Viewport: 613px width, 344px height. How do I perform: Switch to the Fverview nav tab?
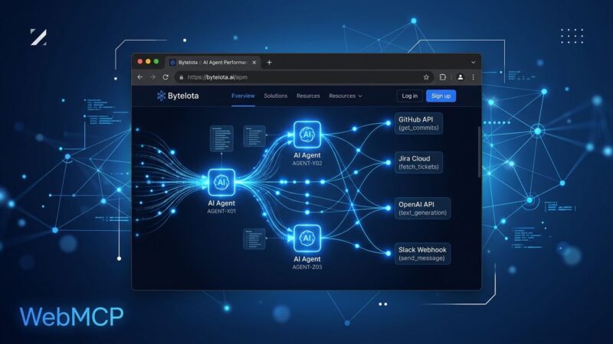pyautogui.click(x=243, y=96)
